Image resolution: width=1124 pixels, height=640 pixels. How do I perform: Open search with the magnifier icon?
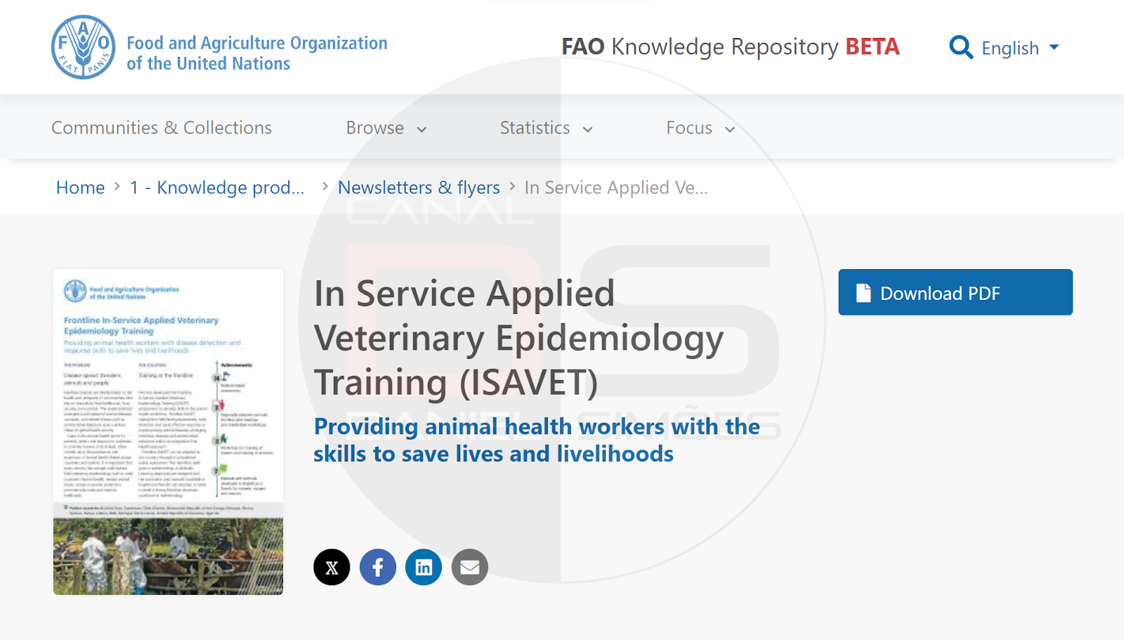[x=961, y=48]
